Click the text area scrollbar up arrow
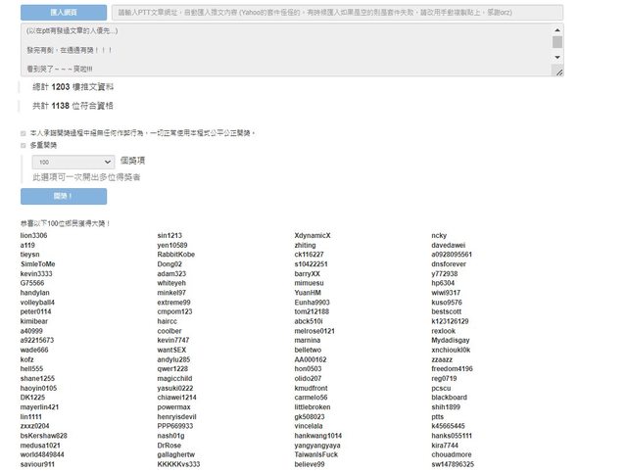This screenshot has height=473, width=627. (x=557, y=29)
